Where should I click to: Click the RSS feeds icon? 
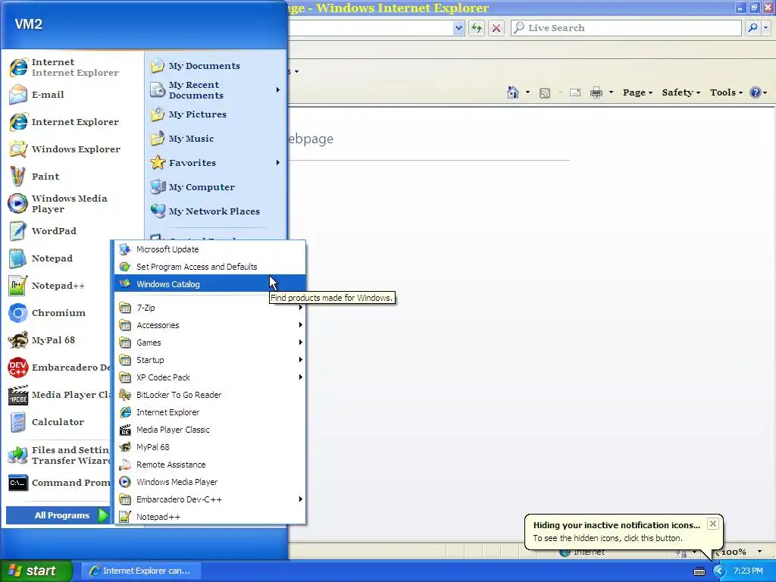pos(544,92)
